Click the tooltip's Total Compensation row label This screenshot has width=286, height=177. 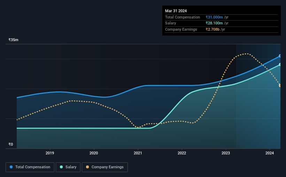(x=183, y=17)
